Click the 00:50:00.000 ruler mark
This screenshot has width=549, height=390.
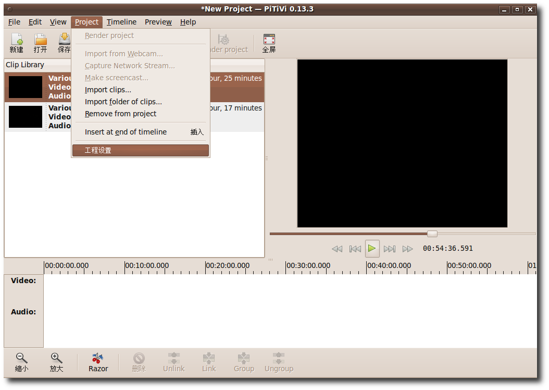pyautogui.click(x=469, y=265)
